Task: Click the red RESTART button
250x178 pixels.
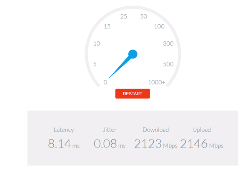Action: (132, 94)
